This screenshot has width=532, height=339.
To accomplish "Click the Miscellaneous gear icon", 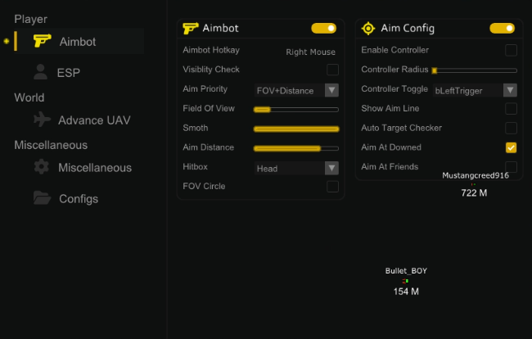I will 42,167.
